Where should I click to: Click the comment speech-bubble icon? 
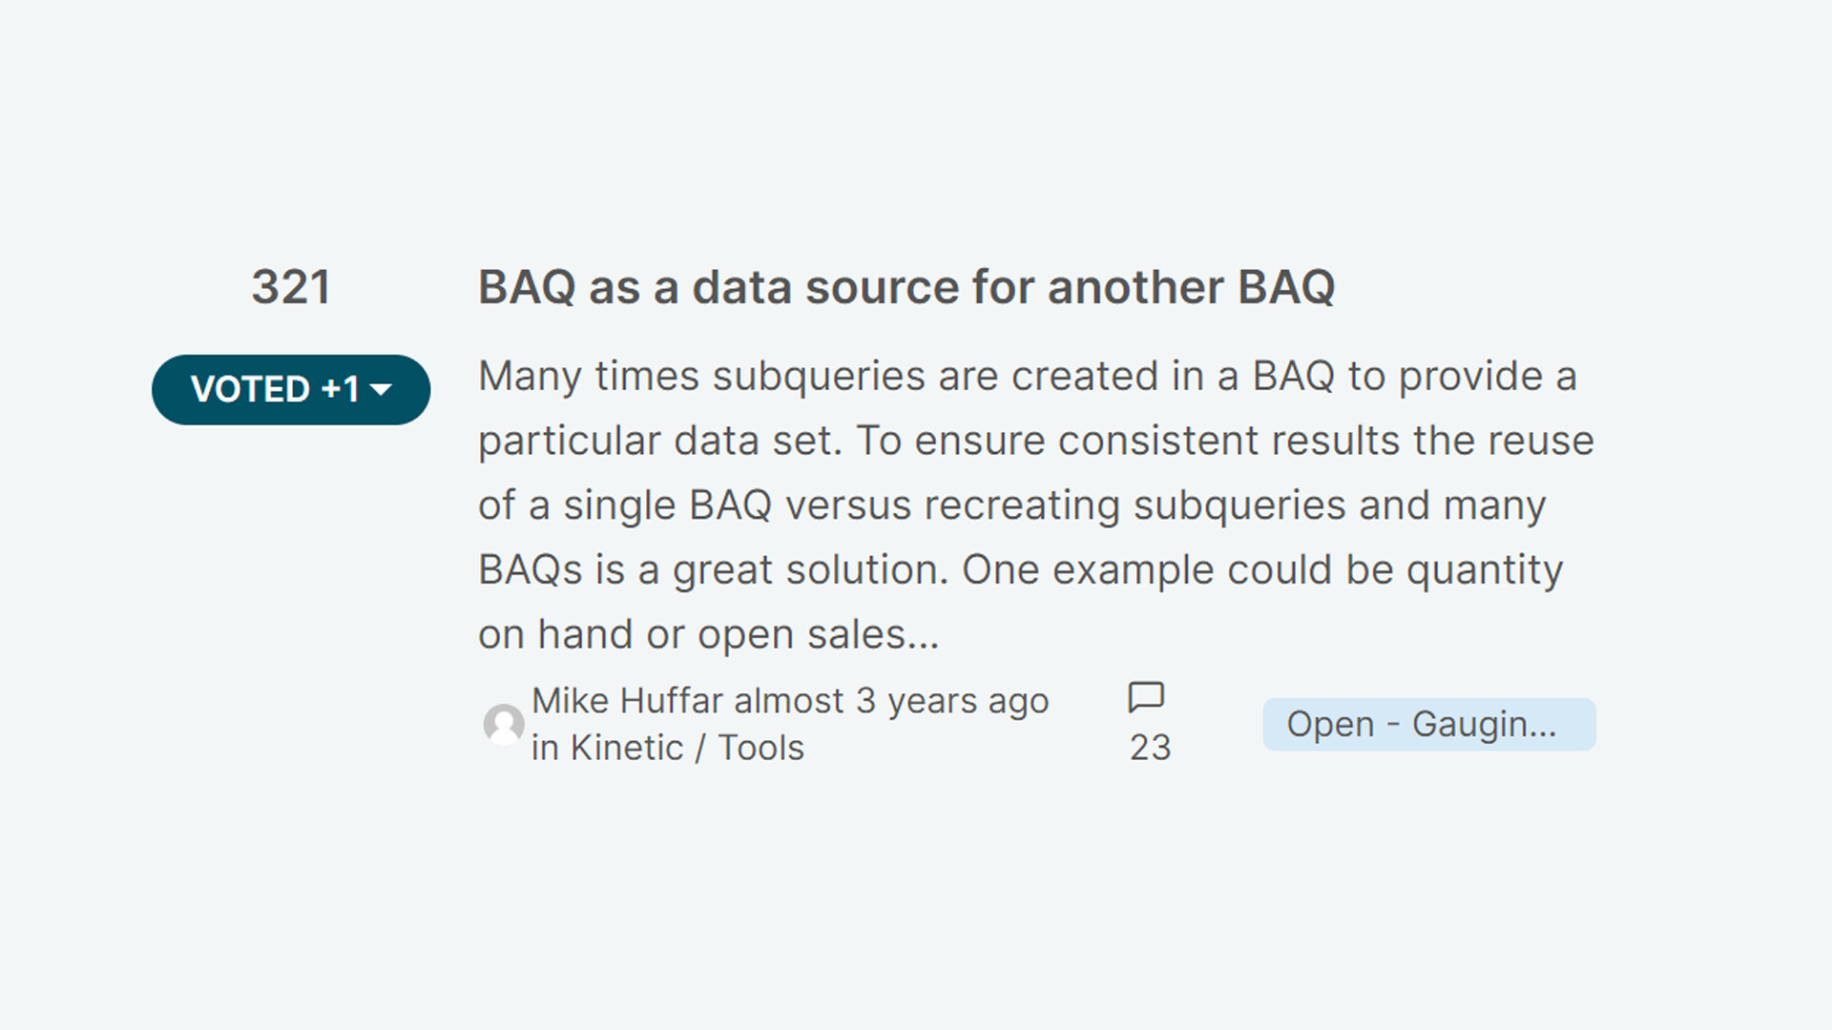coord(1146,697)
